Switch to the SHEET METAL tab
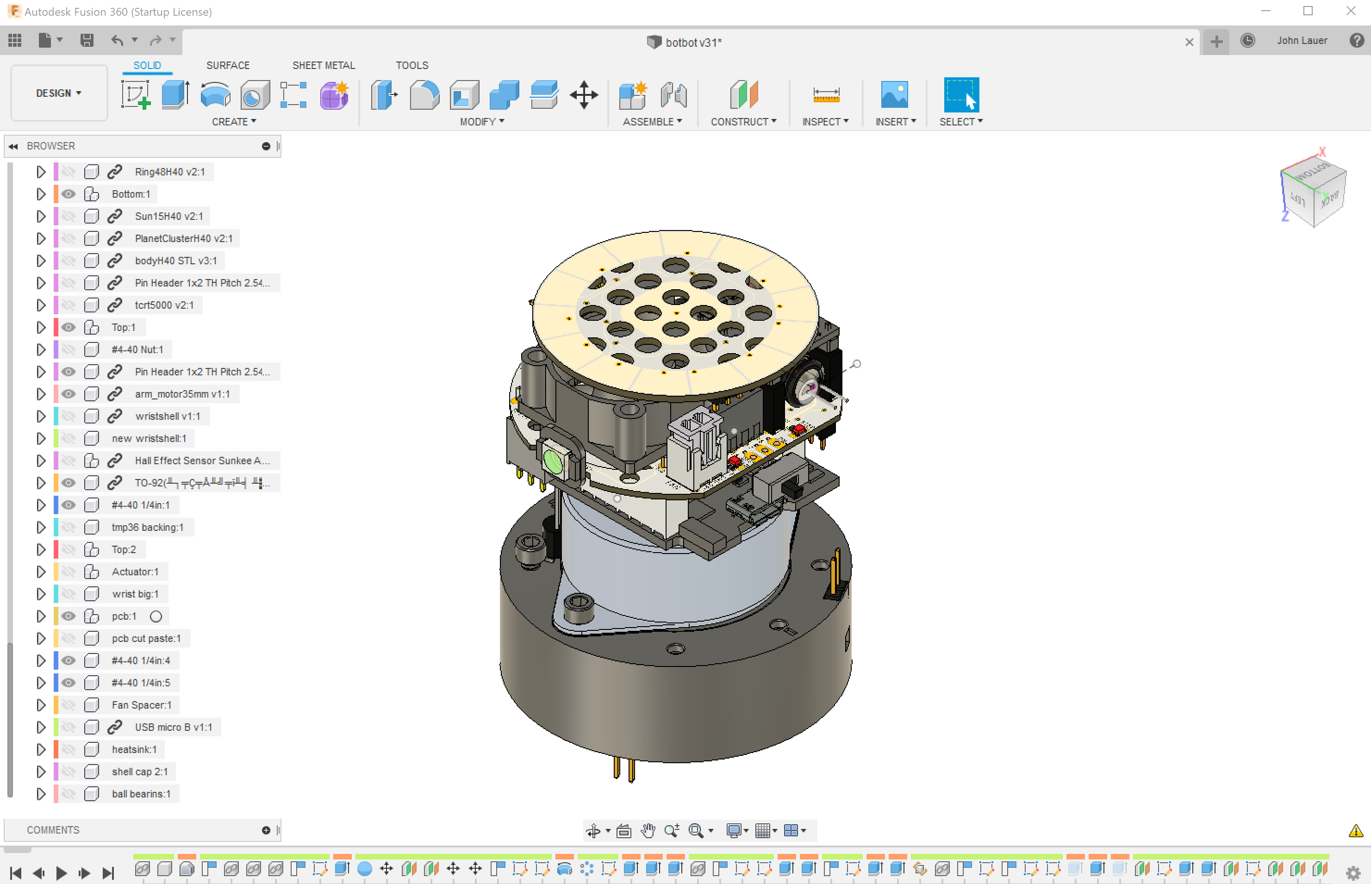 click(x=323, y=65)
